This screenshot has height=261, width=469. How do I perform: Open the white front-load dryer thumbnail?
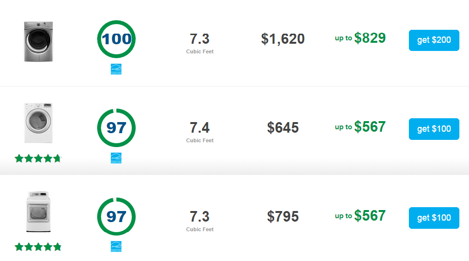(38, 123)
